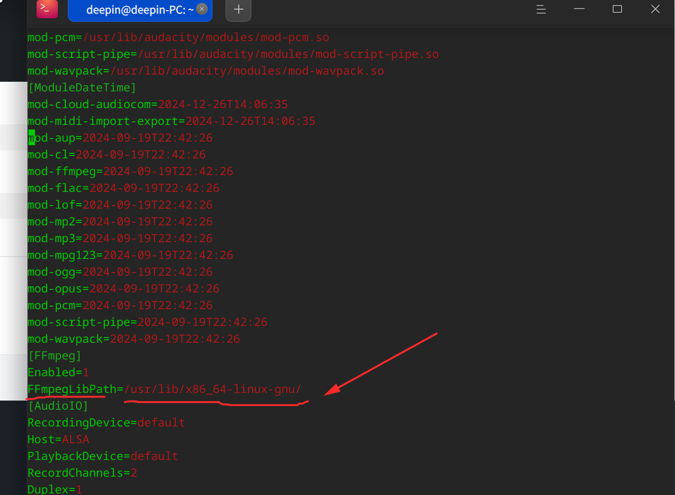The image size is (675, 495).
Task: Click the [AudioIO] section header
Action: [58, 406]
